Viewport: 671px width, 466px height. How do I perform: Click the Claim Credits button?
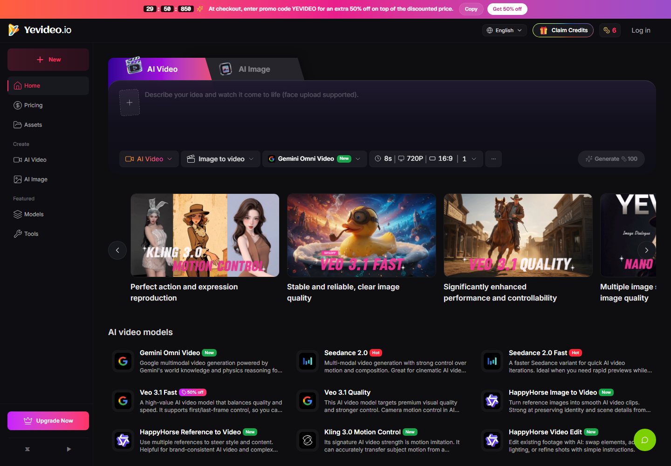pos(563,30)
